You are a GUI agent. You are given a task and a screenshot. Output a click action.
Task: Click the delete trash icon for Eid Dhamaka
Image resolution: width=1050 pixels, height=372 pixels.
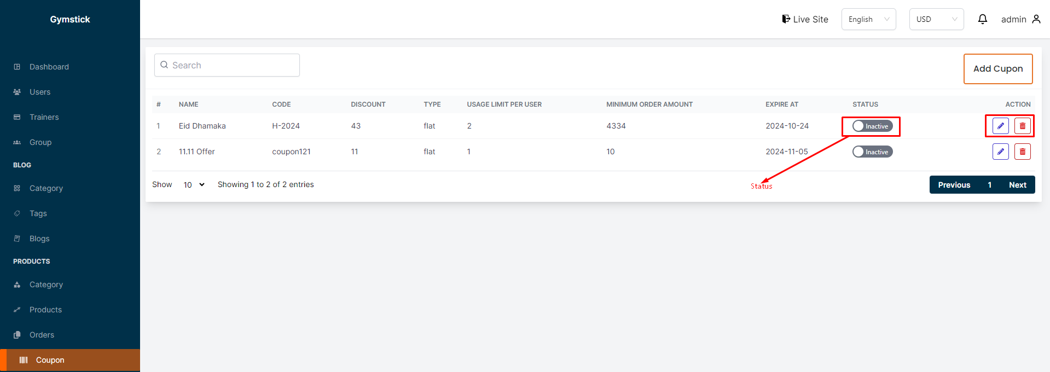(x=1022, y=126)
